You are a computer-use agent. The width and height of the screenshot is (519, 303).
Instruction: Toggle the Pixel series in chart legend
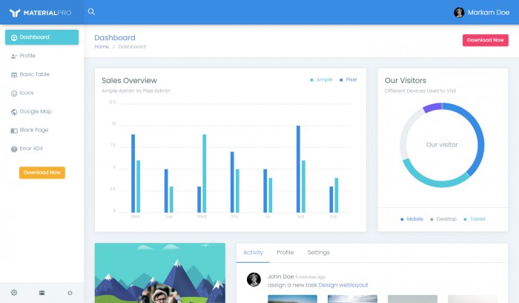point(348,79)
